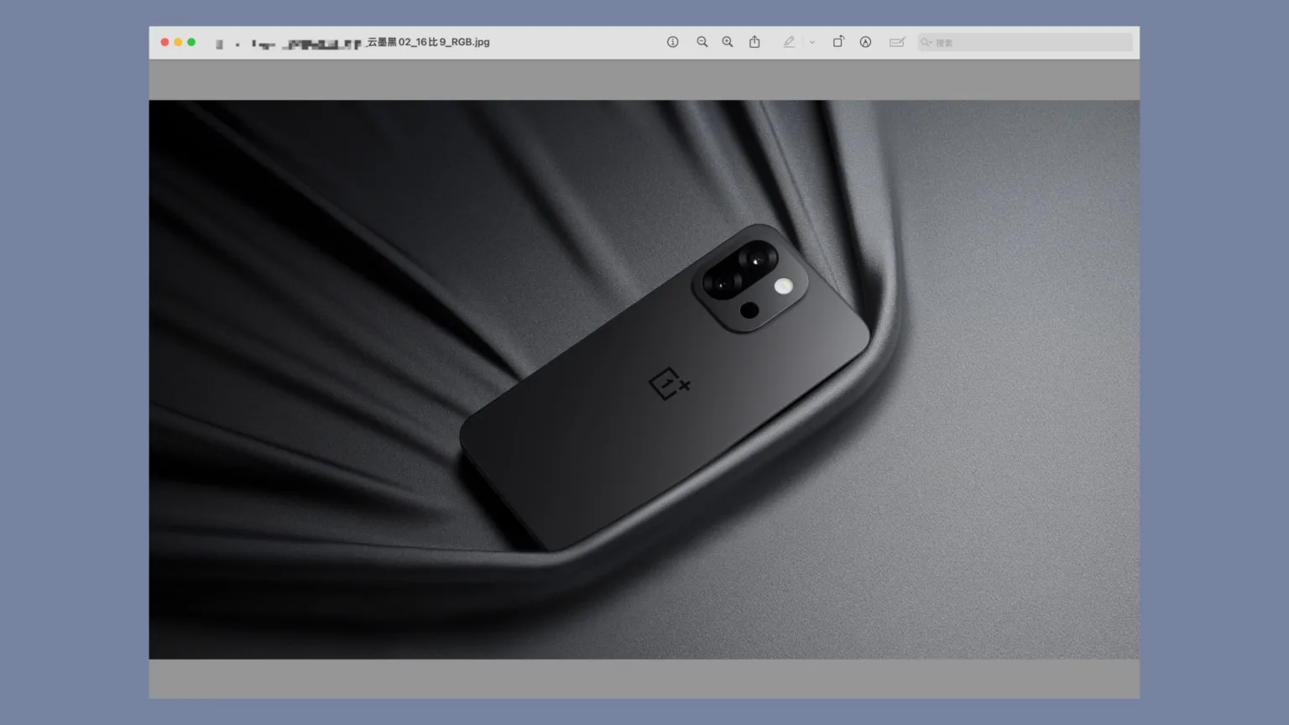Viewport: 1289px width, 725px height.
Task: Expand the highlighter style options
Action: tap(811, 41)
